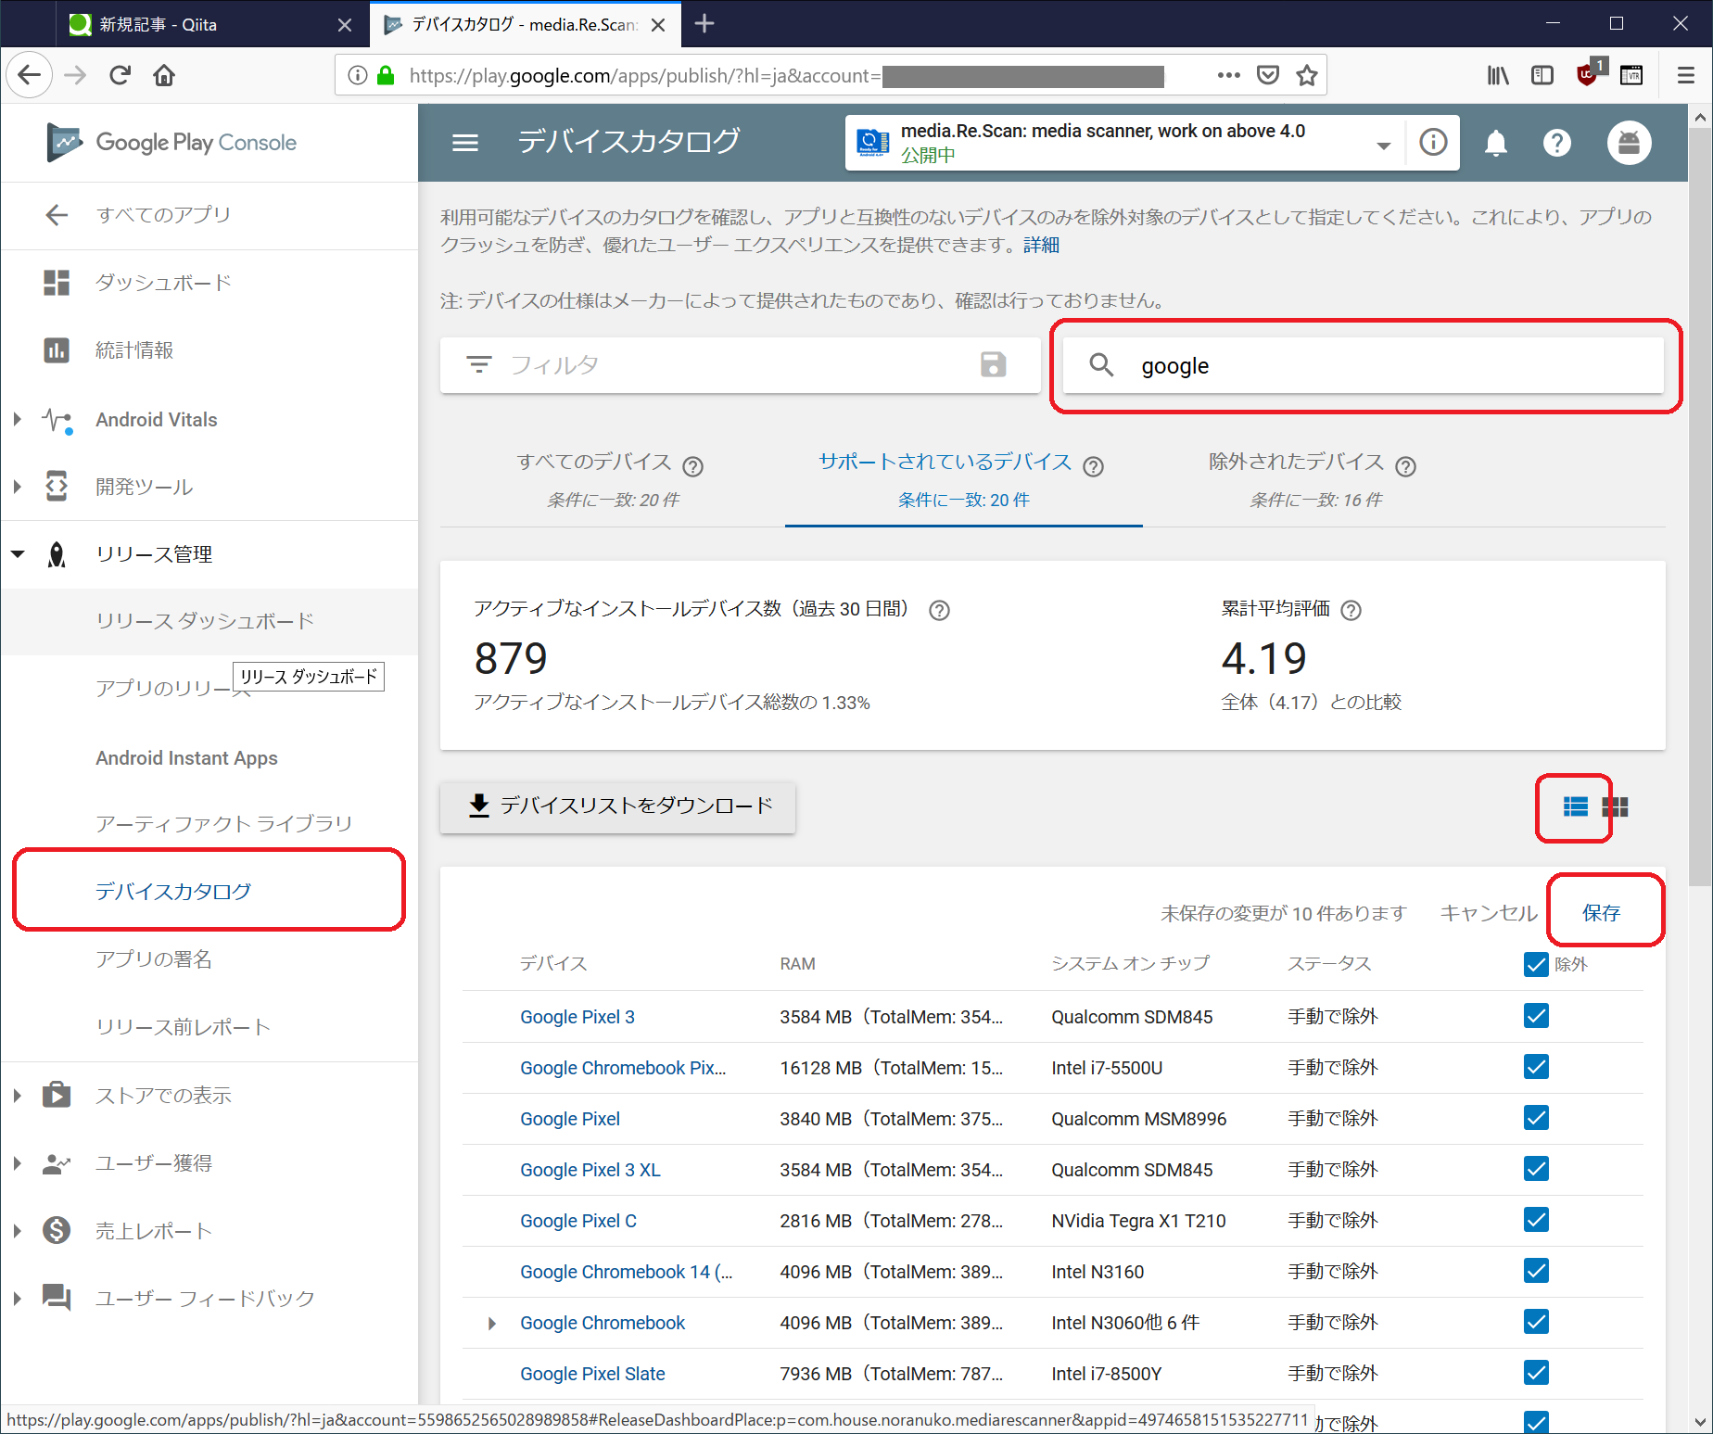The image size is (1713, 1434).
Task: Show help for active install devices
Action: coord(939,610)
